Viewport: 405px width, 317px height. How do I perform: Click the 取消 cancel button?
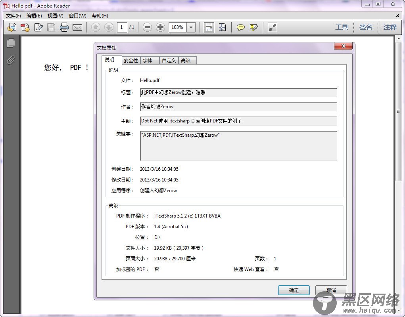(331, 290)
